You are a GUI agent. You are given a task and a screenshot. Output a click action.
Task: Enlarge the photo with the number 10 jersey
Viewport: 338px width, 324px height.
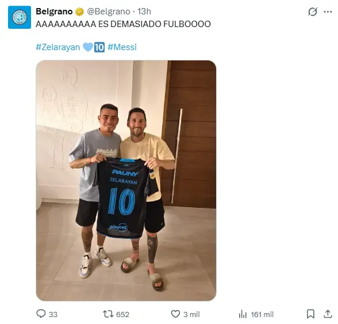click(126, 181)
